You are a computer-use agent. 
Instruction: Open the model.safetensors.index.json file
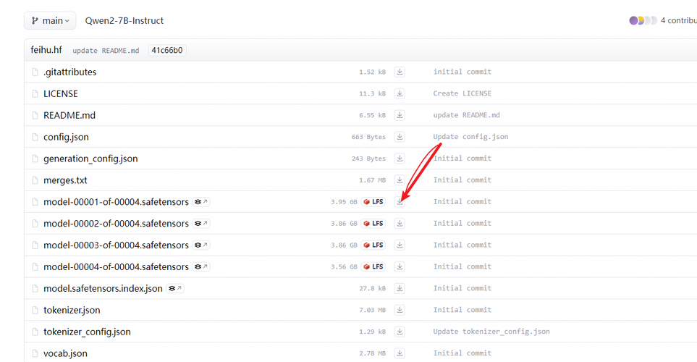tap(103, 288)
